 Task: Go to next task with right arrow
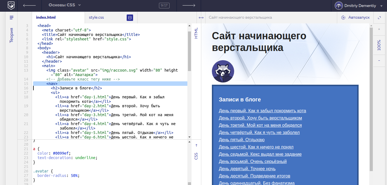pos(188,5)
